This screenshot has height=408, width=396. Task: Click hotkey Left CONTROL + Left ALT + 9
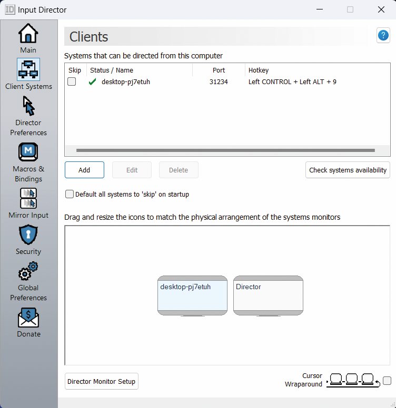[x=292, y=81]
